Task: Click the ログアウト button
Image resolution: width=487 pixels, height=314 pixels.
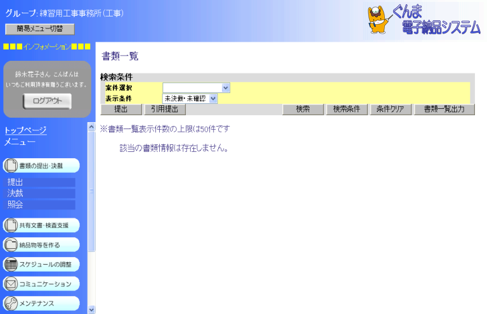Action: 47,101
